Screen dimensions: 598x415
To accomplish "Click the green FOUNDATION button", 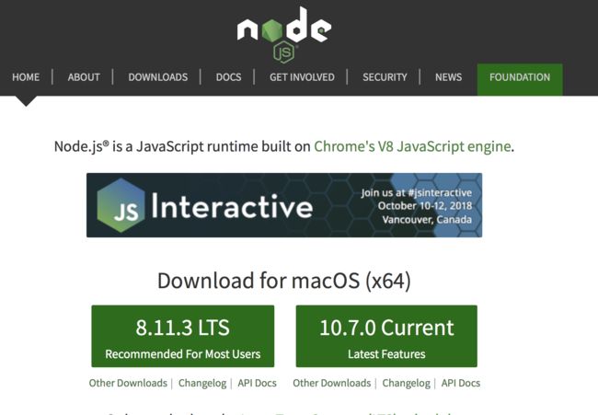I will pos(520,79).
